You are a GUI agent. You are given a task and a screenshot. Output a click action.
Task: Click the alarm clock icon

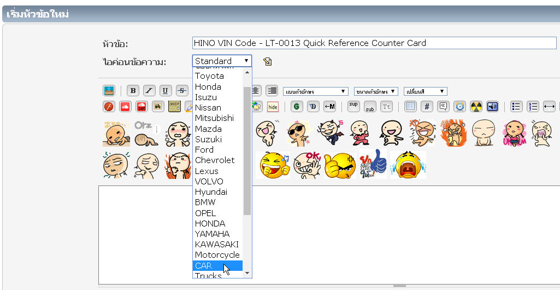click(x=459, y=107)
